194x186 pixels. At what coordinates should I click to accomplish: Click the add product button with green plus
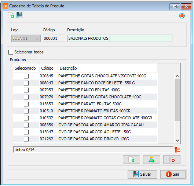tap(131, 159)
